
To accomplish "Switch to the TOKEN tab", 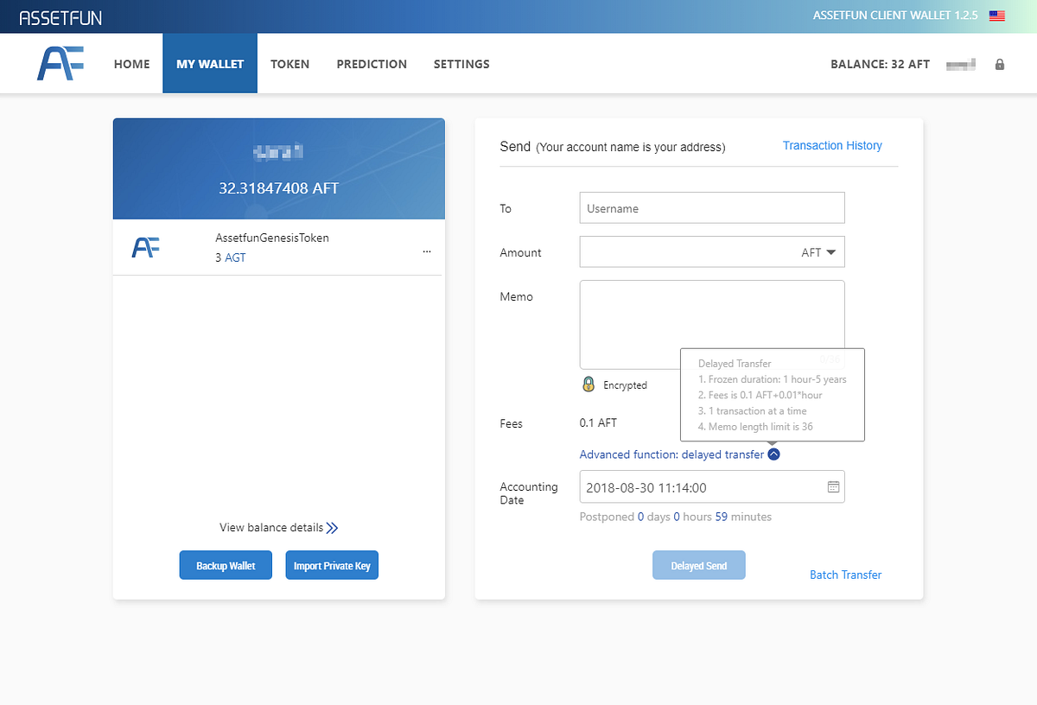I will click(x=289, y=63).
